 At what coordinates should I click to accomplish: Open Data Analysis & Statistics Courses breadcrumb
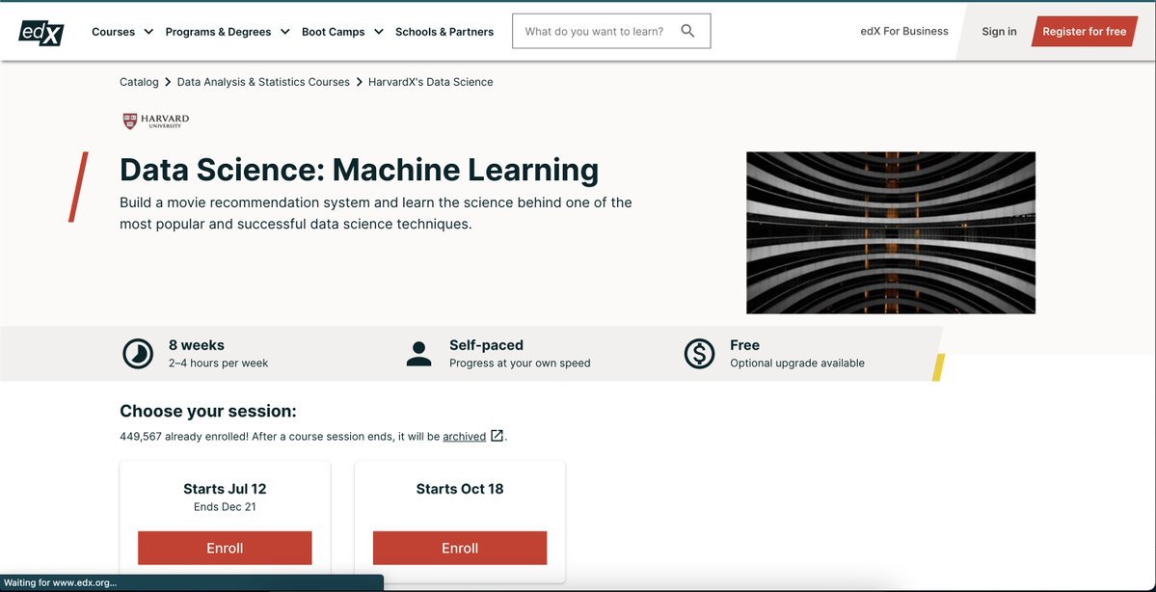263,82
